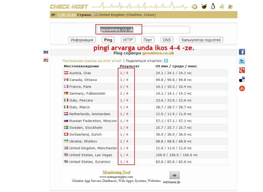Click the Sweden, Stockholm row label
The height and width of the screenshot is (192, 263).
click(x=86, y=127)
